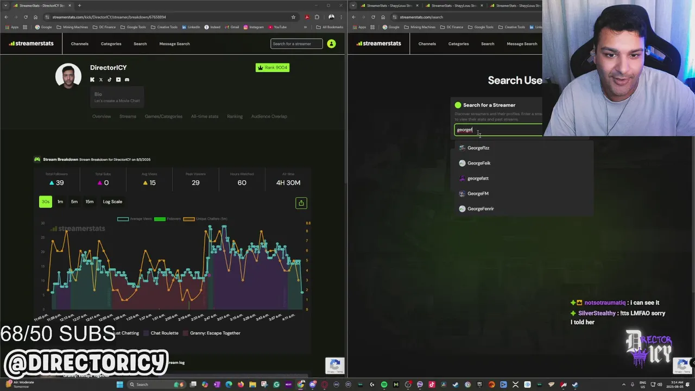Switch to the Streams tab

click(128, 116)
